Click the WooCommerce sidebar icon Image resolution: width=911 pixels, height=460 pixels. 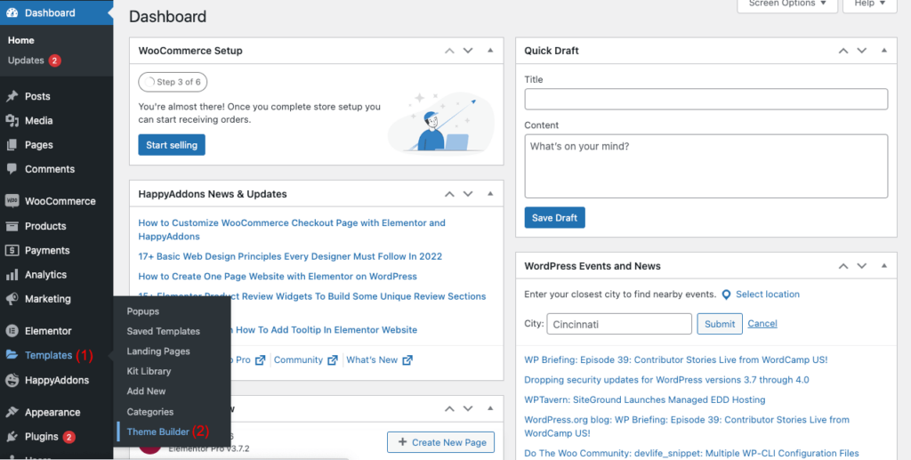12,201
